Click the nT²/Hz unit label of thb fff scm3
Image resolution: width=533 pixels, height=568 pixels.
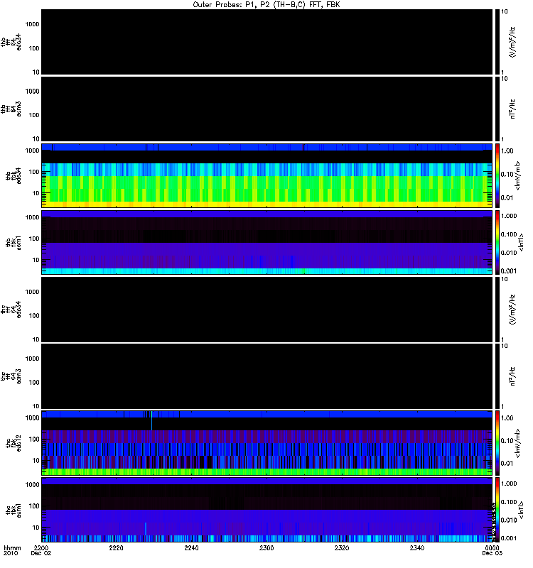pos(512,109)
